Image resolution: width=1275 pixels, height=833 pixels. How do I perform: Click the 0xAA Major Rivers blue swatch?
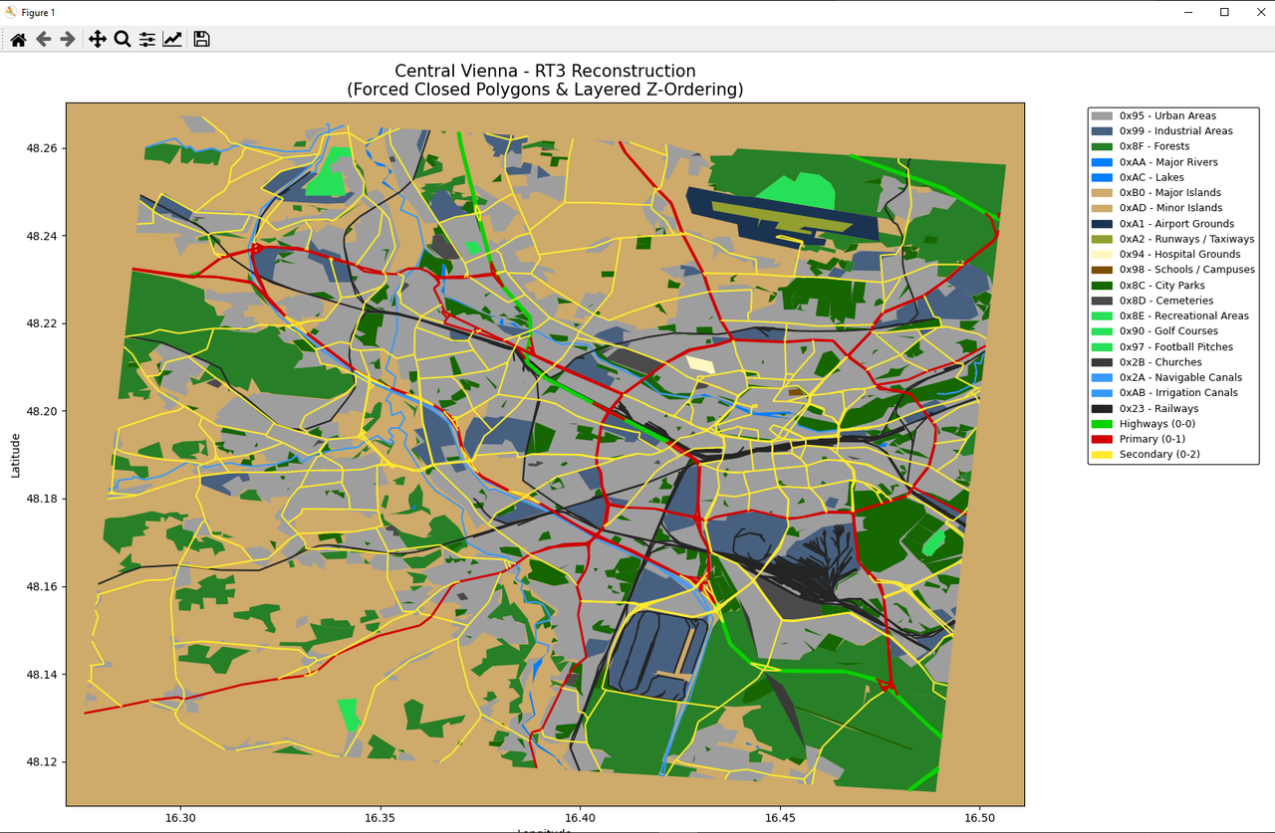(x=1103, y=162)
